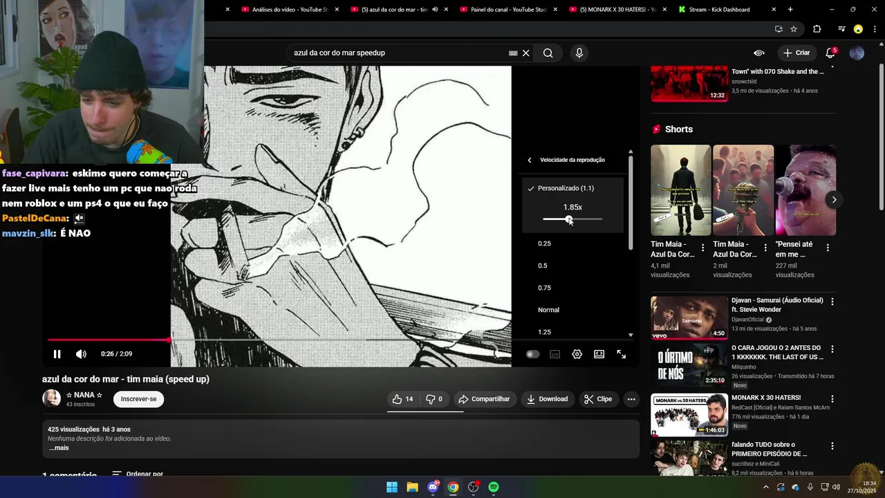Click the Clipe button

pos(598,399)
